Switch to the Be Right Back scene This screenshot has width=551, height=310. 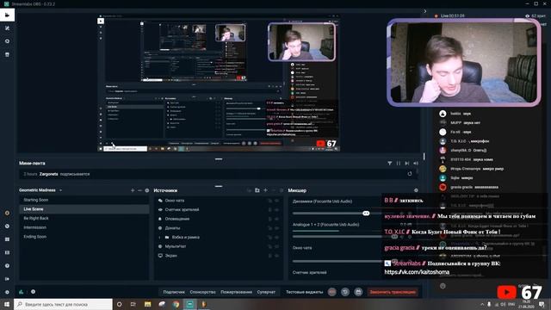tap(84, 218)
